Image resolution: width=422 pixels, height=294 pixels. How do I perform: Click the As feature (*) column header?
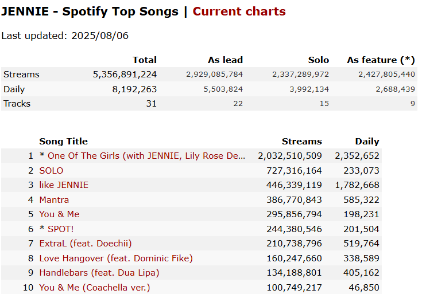click(381, 60)
